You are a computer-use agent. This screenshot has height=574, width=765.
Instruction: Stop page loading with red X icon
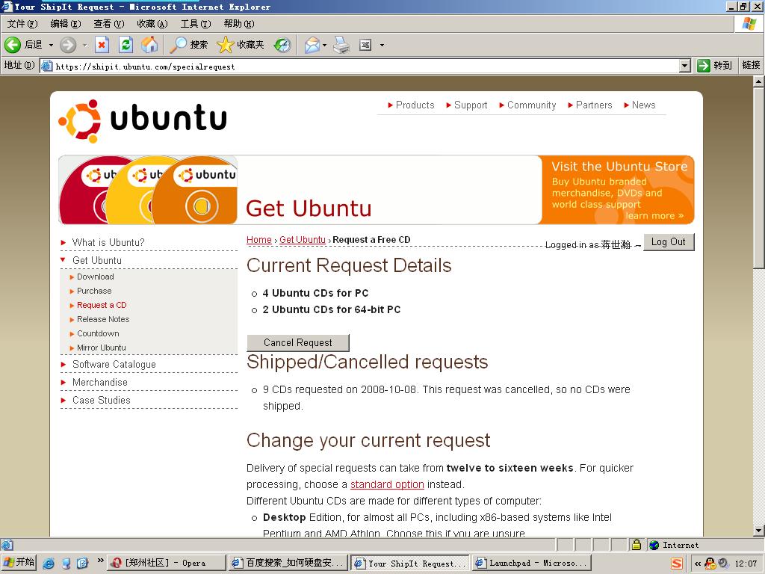(102, 45)
